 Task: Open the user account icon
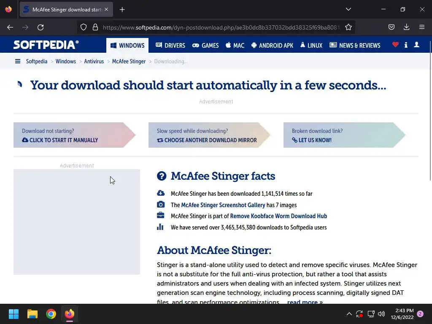tap(416, 45)
